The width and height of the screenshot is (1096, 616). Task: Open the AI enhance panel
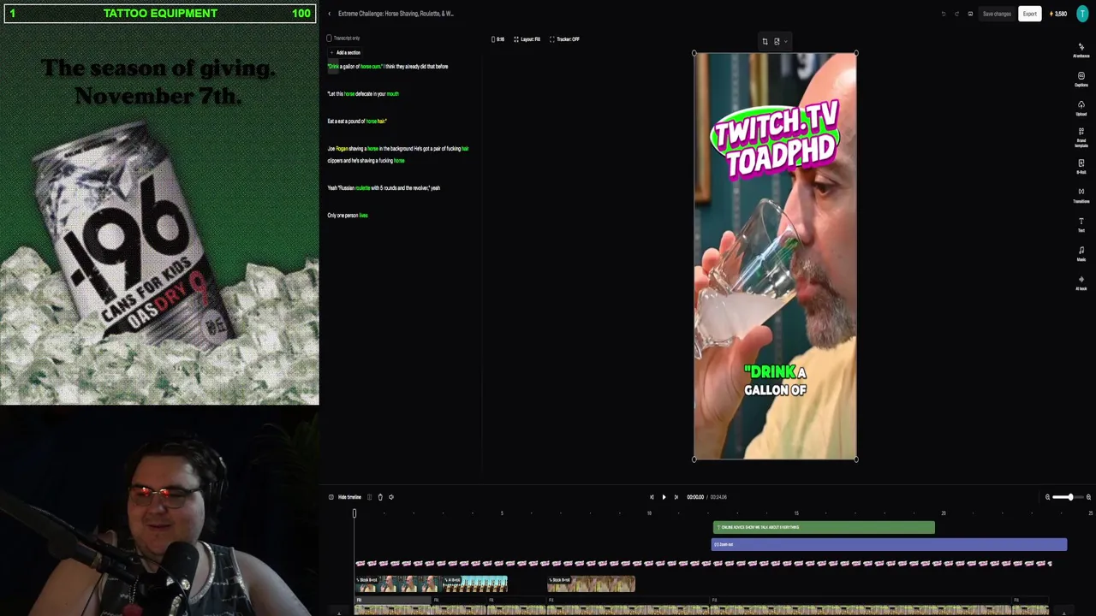pos(1081,50)
